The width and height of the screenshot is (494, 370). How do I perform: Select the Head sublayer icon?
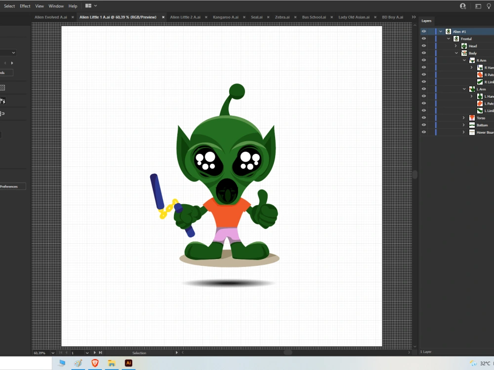click(464, 46)
